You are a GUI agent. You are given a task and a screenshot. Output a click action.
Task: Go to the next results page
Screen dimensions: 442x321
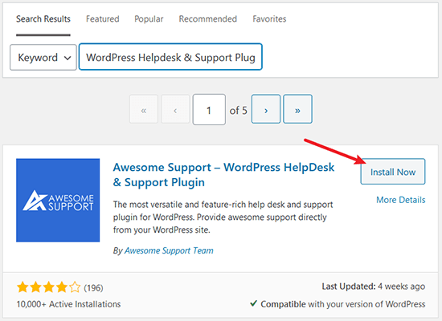point(266,109)
